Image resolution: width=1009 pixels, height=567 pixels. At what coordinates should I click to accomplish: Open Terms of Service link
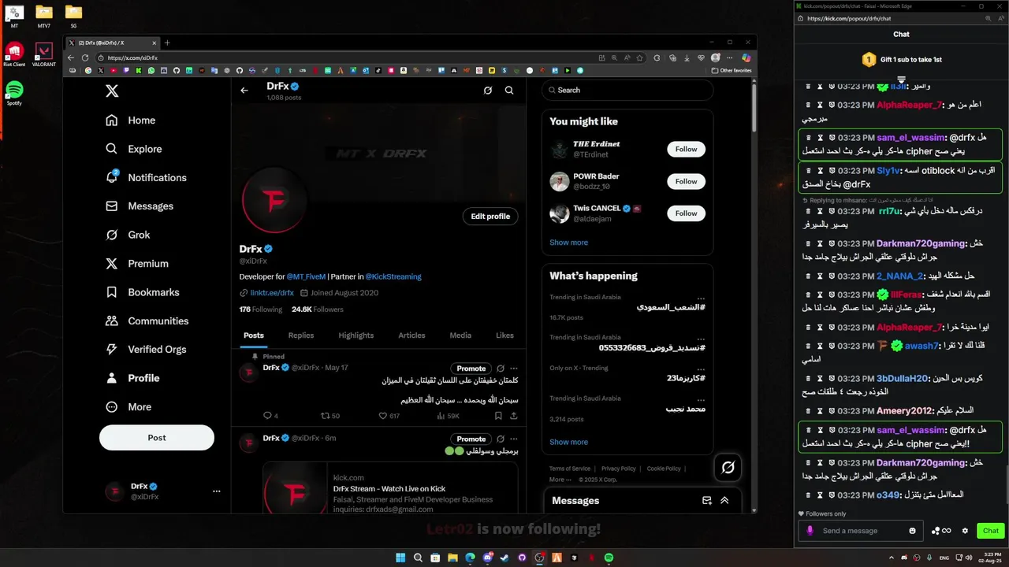(570, 469)
